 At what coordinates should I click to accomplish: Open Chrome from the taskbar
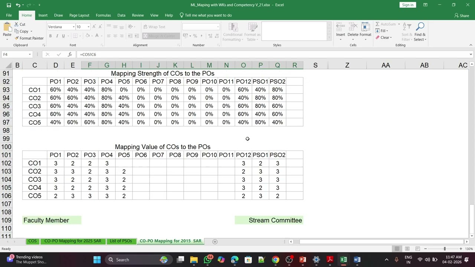[275, 260]
